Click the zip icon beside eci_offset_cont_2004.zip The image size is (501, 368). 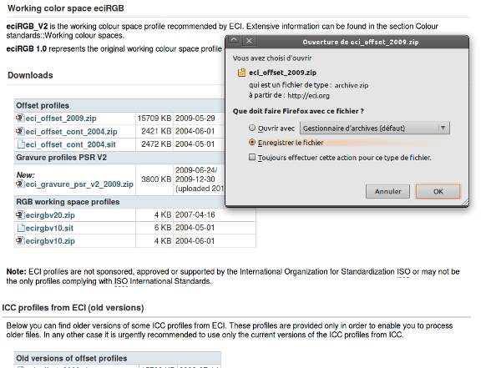point(20,132)
